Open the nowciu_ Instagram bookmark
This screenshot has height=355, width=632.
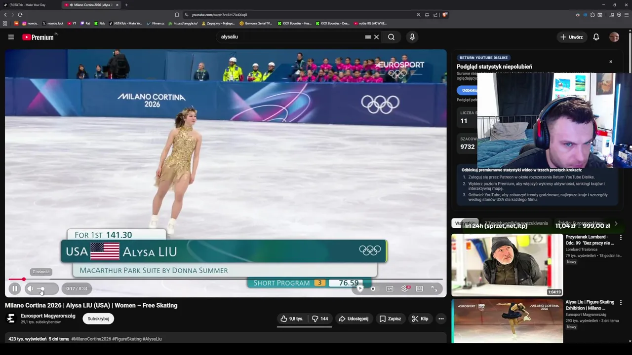click(30, 23)
